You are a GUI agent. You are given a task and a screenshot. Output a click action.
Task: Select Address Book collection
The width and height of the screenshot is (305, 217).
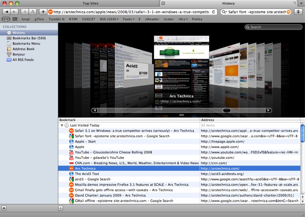(x=29, y=49)
